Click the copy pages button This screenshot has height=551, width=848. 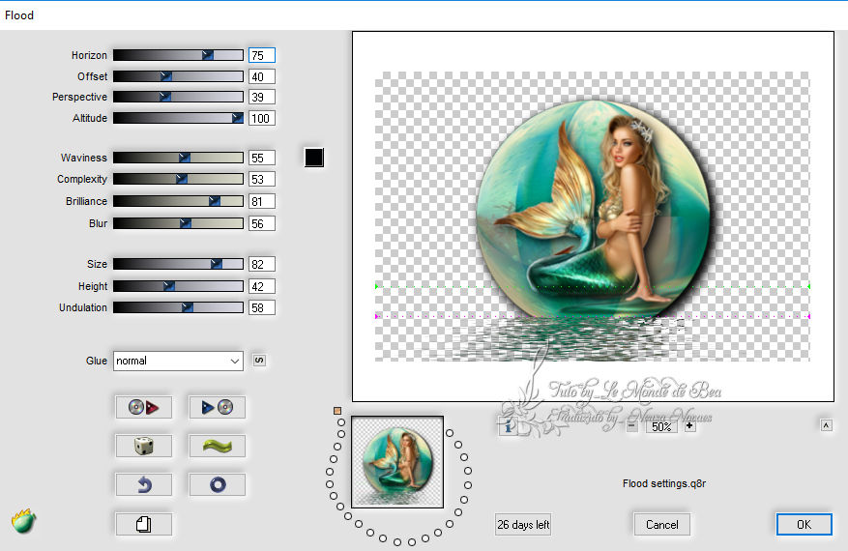(143, 524)
